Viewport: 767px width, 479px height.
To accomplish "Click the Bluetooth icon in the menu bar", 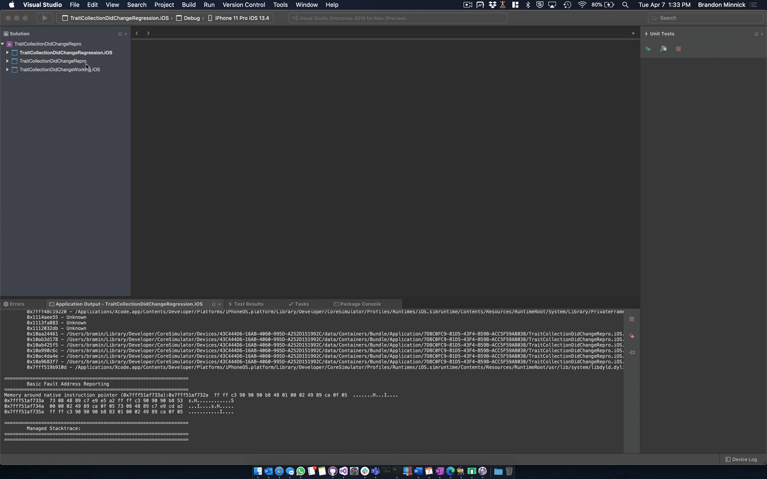I will tap(528, 5).
